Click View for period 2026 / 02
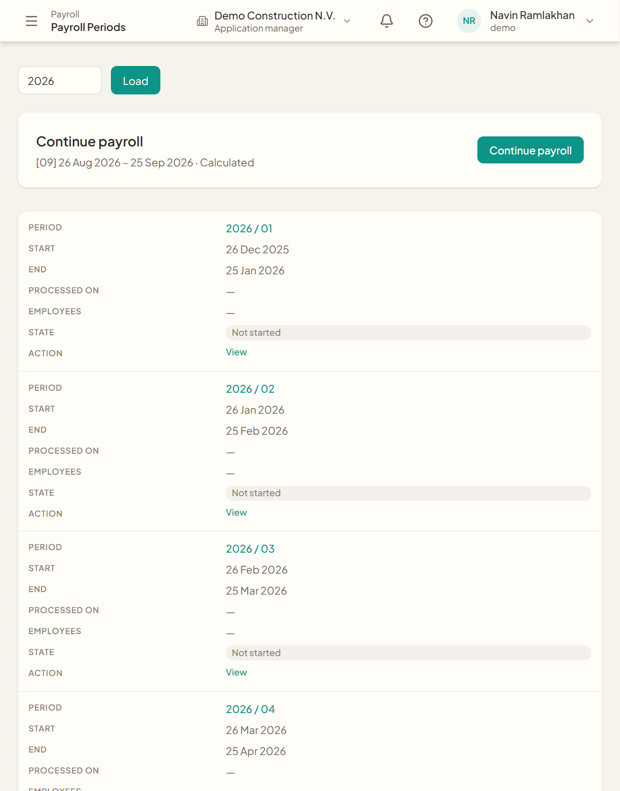Viewport: 620px width, 791px height. 236,513
